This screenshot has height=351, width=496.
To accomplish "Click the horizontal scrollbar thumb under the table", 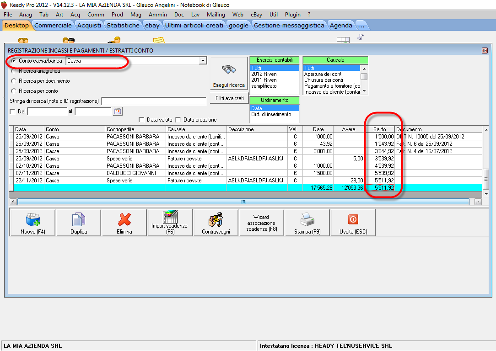I will 243,202.
